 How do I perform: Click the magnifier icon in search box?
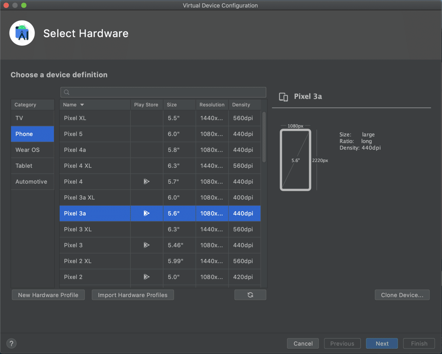67,92
